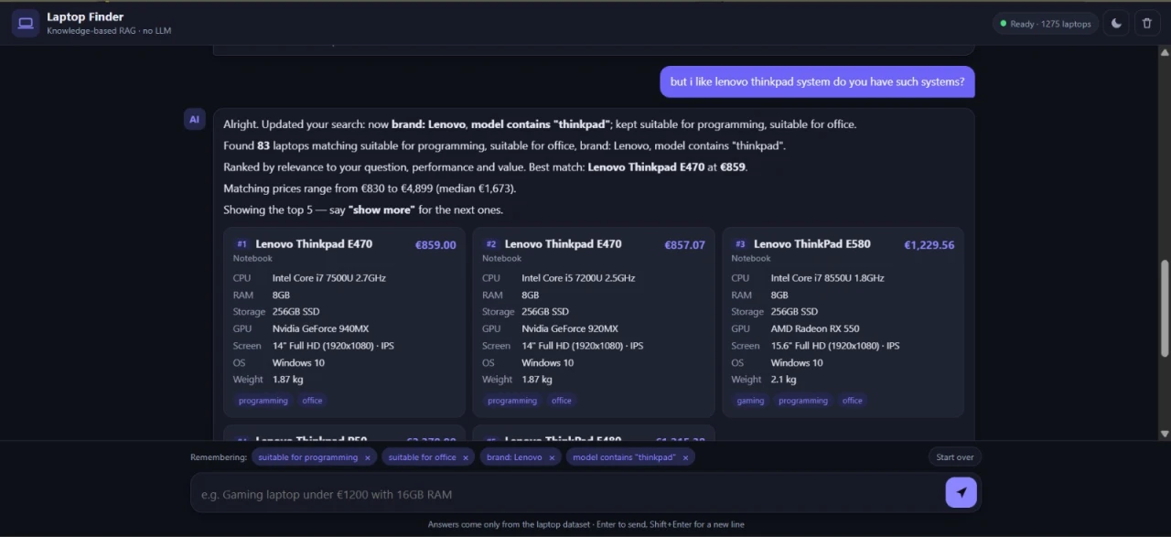Click the "Knowledge-based RAG · no LLM" subtitle
This screenshot has height=537, width=1171.
tap(109, 31)
